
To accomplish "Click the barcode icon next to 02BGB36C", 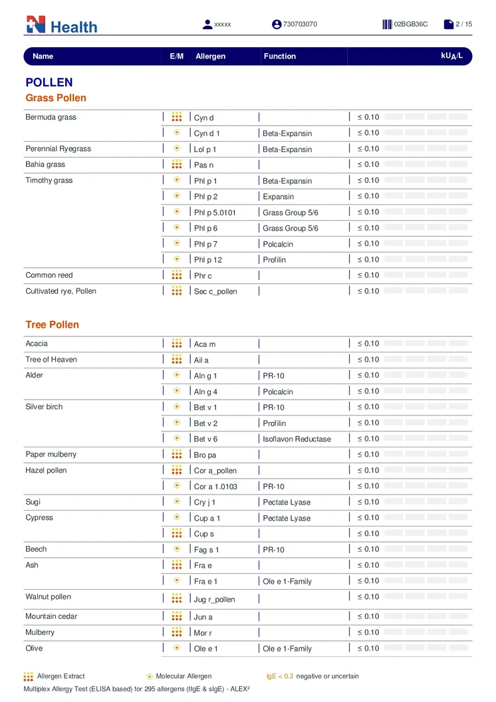I will [x=387, y=25].
